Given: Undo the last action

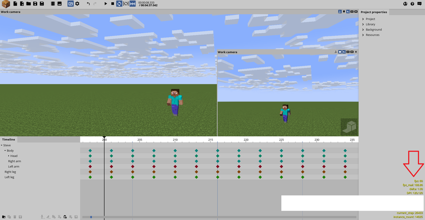Looking at the screenshot, I should (x=88, y=4).
